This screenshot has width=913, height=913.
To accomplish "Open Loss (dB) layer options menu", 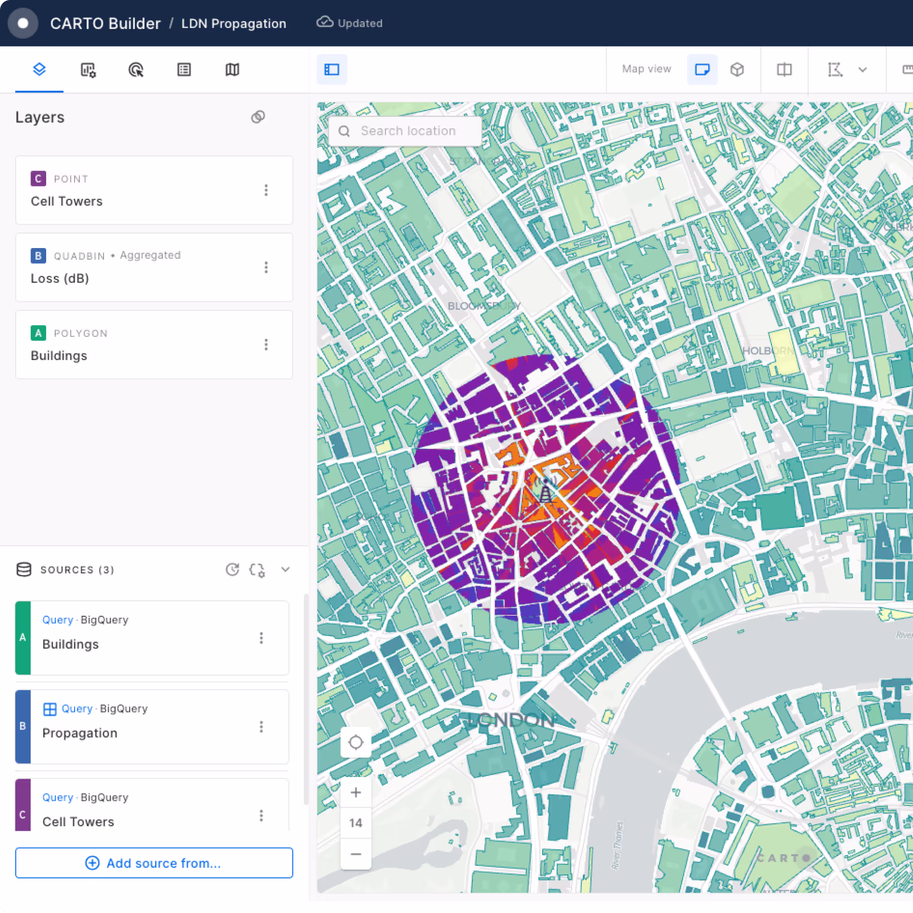I will coord(266,267).
